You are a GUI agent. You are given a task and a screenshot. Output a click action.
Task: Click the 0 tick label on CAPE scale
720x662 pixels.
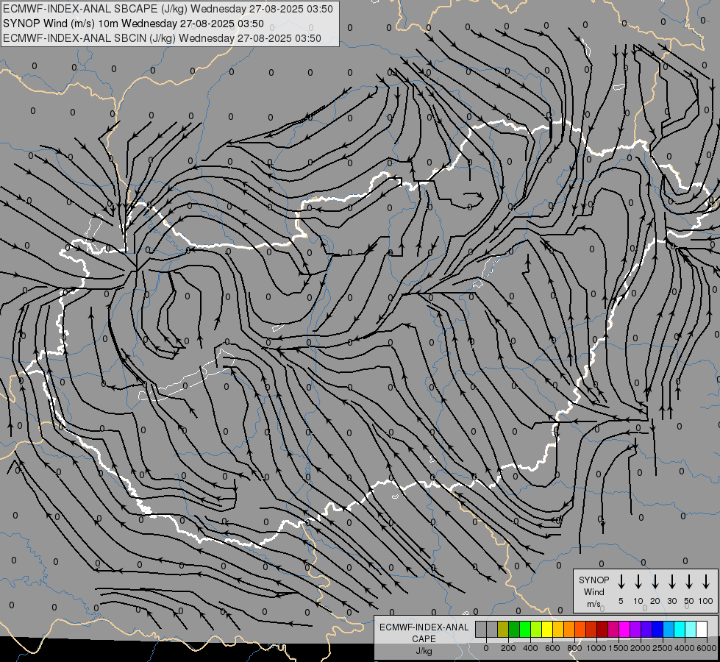(x=486, y=648)
